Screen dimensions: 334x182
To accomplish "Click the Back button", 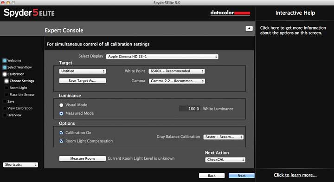I will (212, 175).
